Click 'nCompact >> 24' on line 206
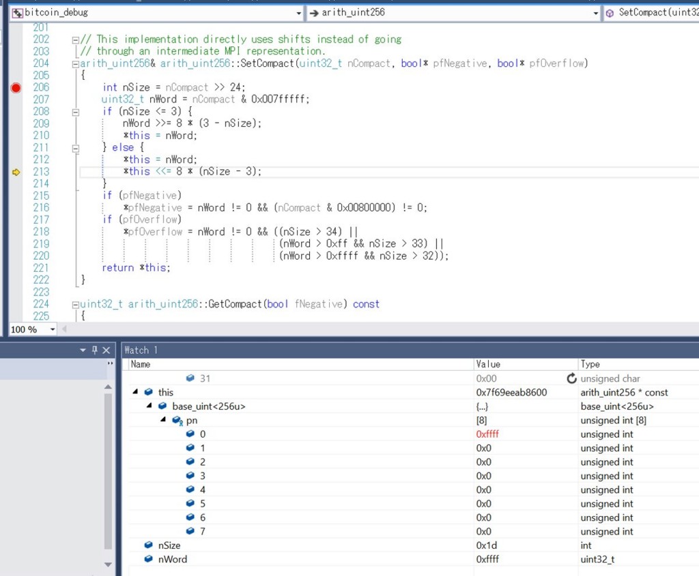Screen dimensions: 699x576 205,87
